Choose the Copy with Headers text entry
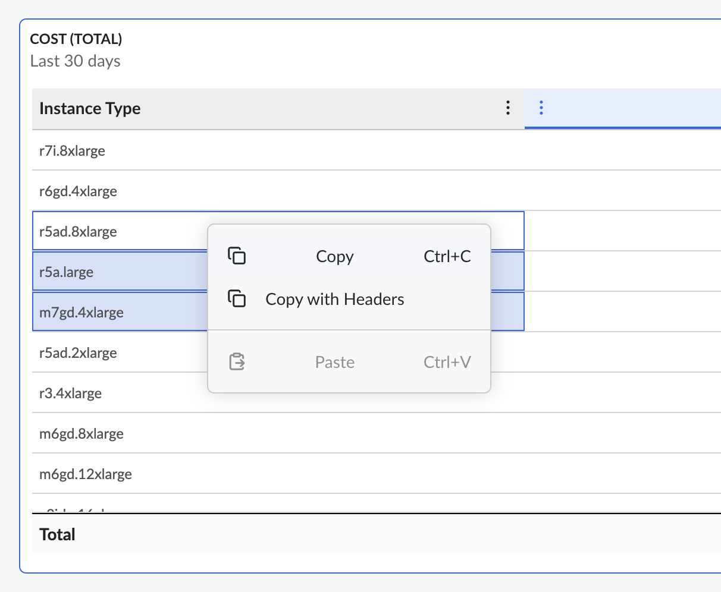This screenshot has width=721, height=592. click(334, 299)
